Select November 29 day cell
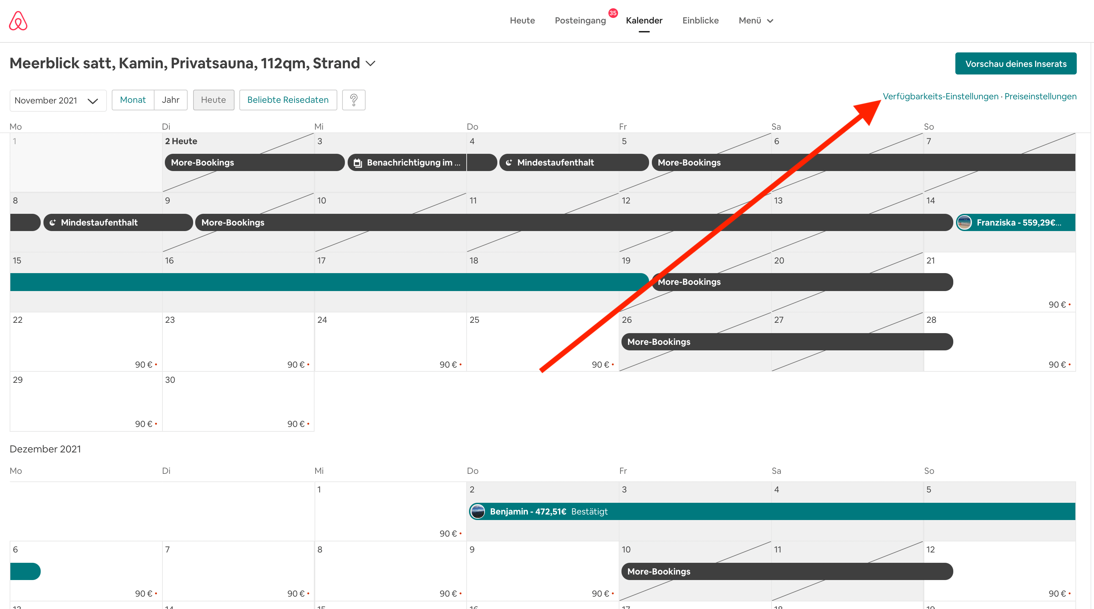The width and height of the screenshot is (1094, 609). pos(86,402)
